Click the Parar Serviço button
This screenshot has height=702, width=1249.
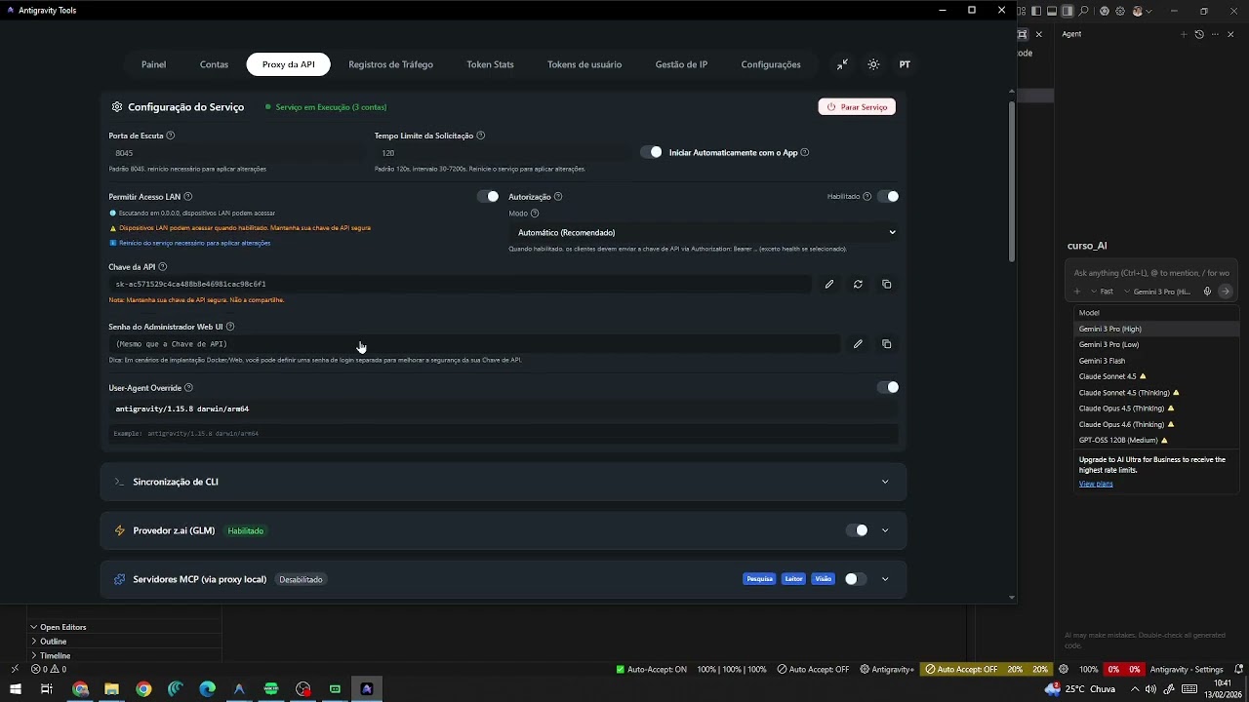click(x=857, y=107)
